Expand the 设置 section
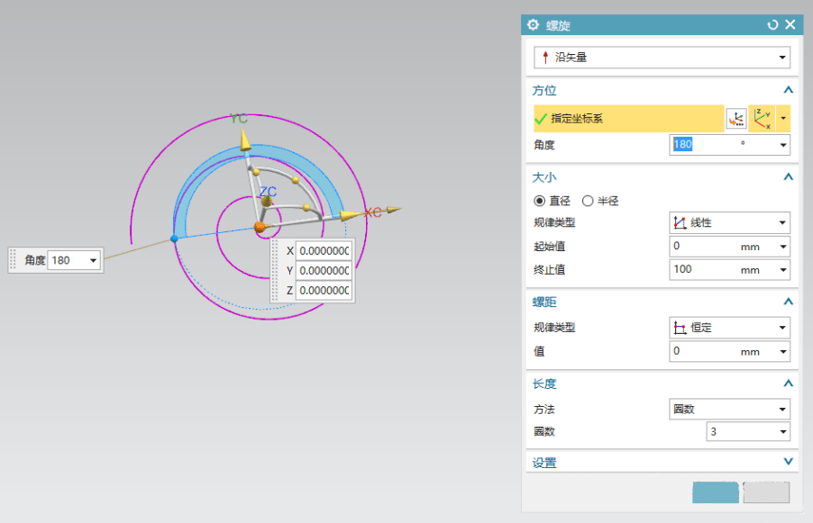Viewport: 813px width, 523px height. (x=788, y=462)
